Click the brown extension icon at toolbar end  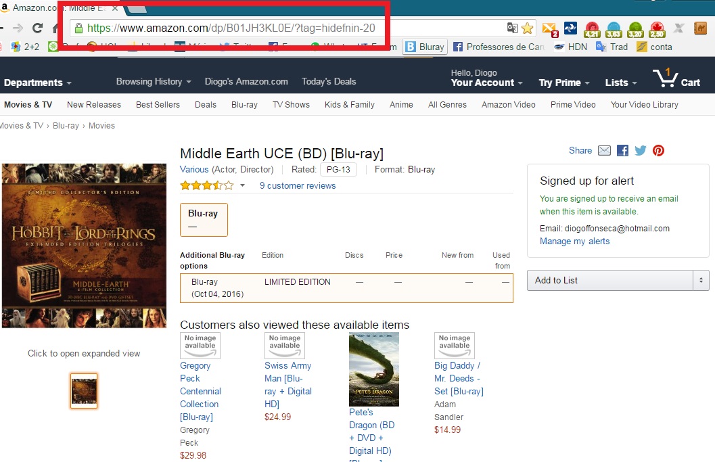pyautogui.click(x=700, y=28)
